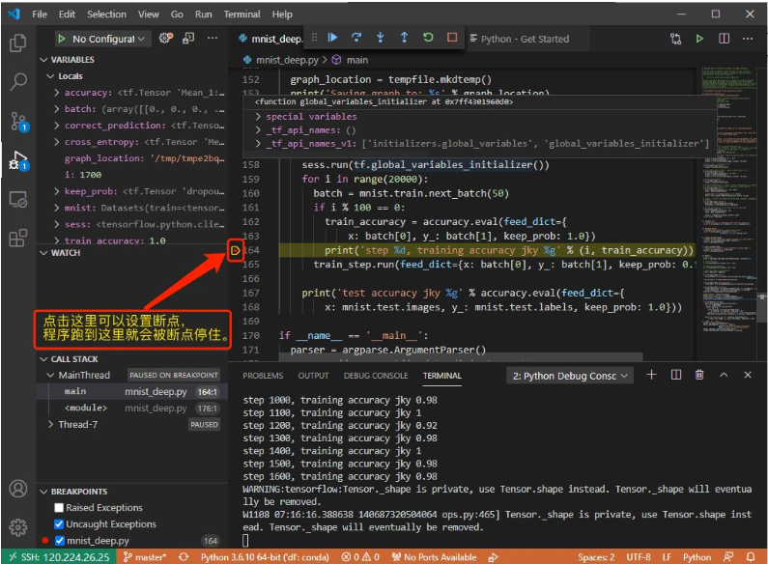768x564 pixels.
Task: Open the Remote Explorer view
Action: pyautogui.click(x=18, y=200)
